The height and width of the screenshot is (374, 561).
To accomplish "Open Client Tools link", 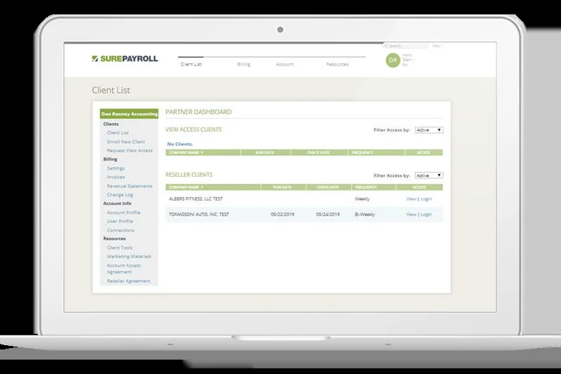I will 119,248.
